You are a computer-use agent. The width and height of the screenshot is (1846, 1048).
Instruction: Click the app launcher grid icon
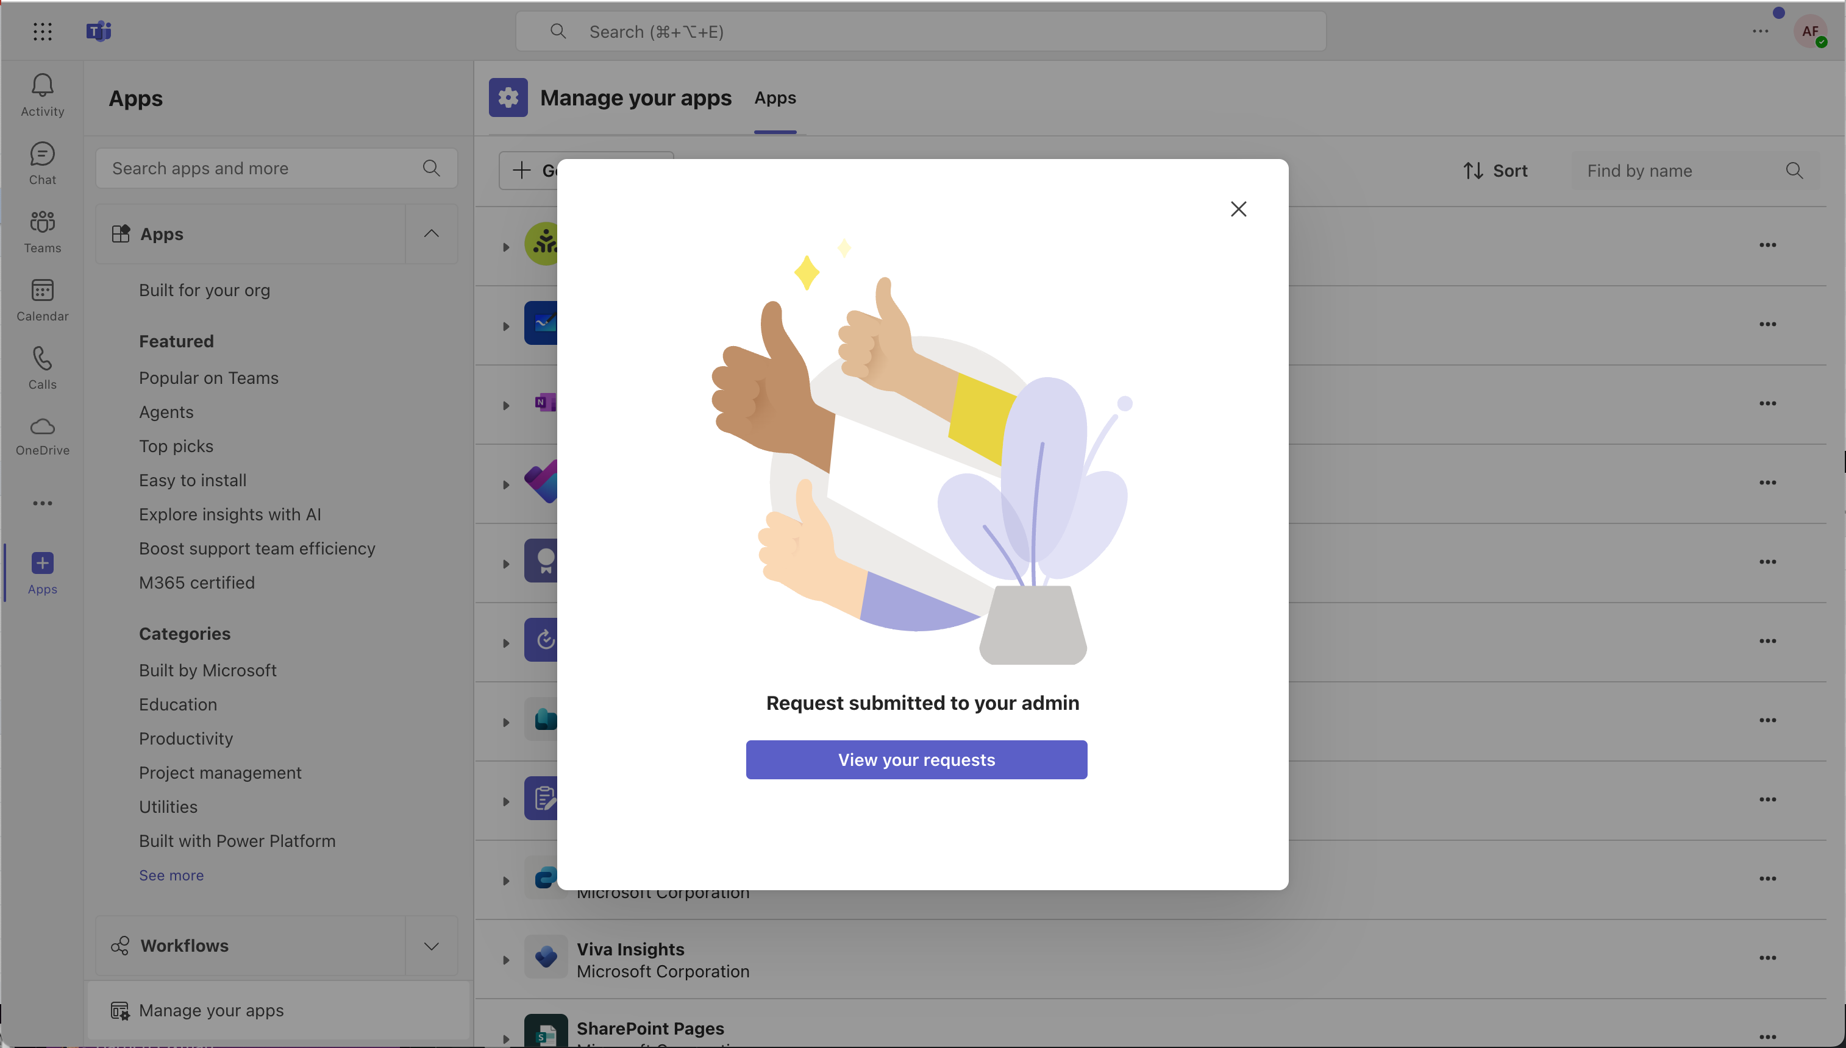click(43, 31)
